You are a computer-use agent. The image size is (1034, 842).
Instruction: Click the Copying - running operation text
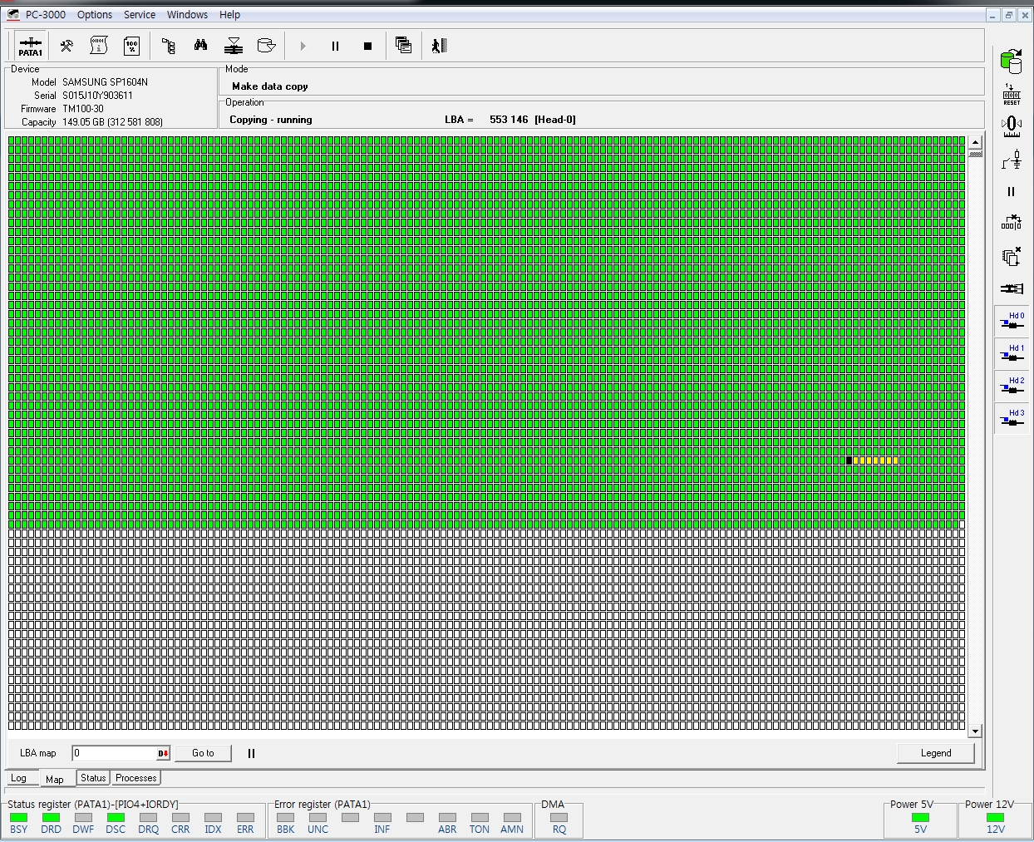coord(271,120)
